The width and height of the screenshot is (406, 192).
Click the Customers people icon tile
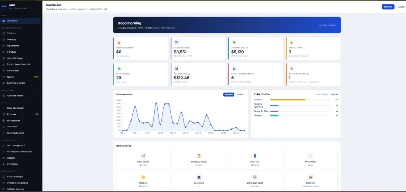[199, 177]
